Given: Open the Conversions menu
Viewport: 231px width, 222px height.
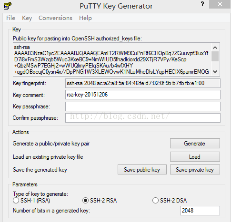Looking at the screenshot, I should pyautogui.click(x=55, y=18).
